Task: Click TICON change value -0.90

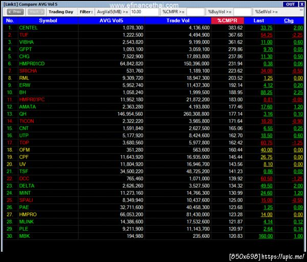Action: tap(297, 121)
